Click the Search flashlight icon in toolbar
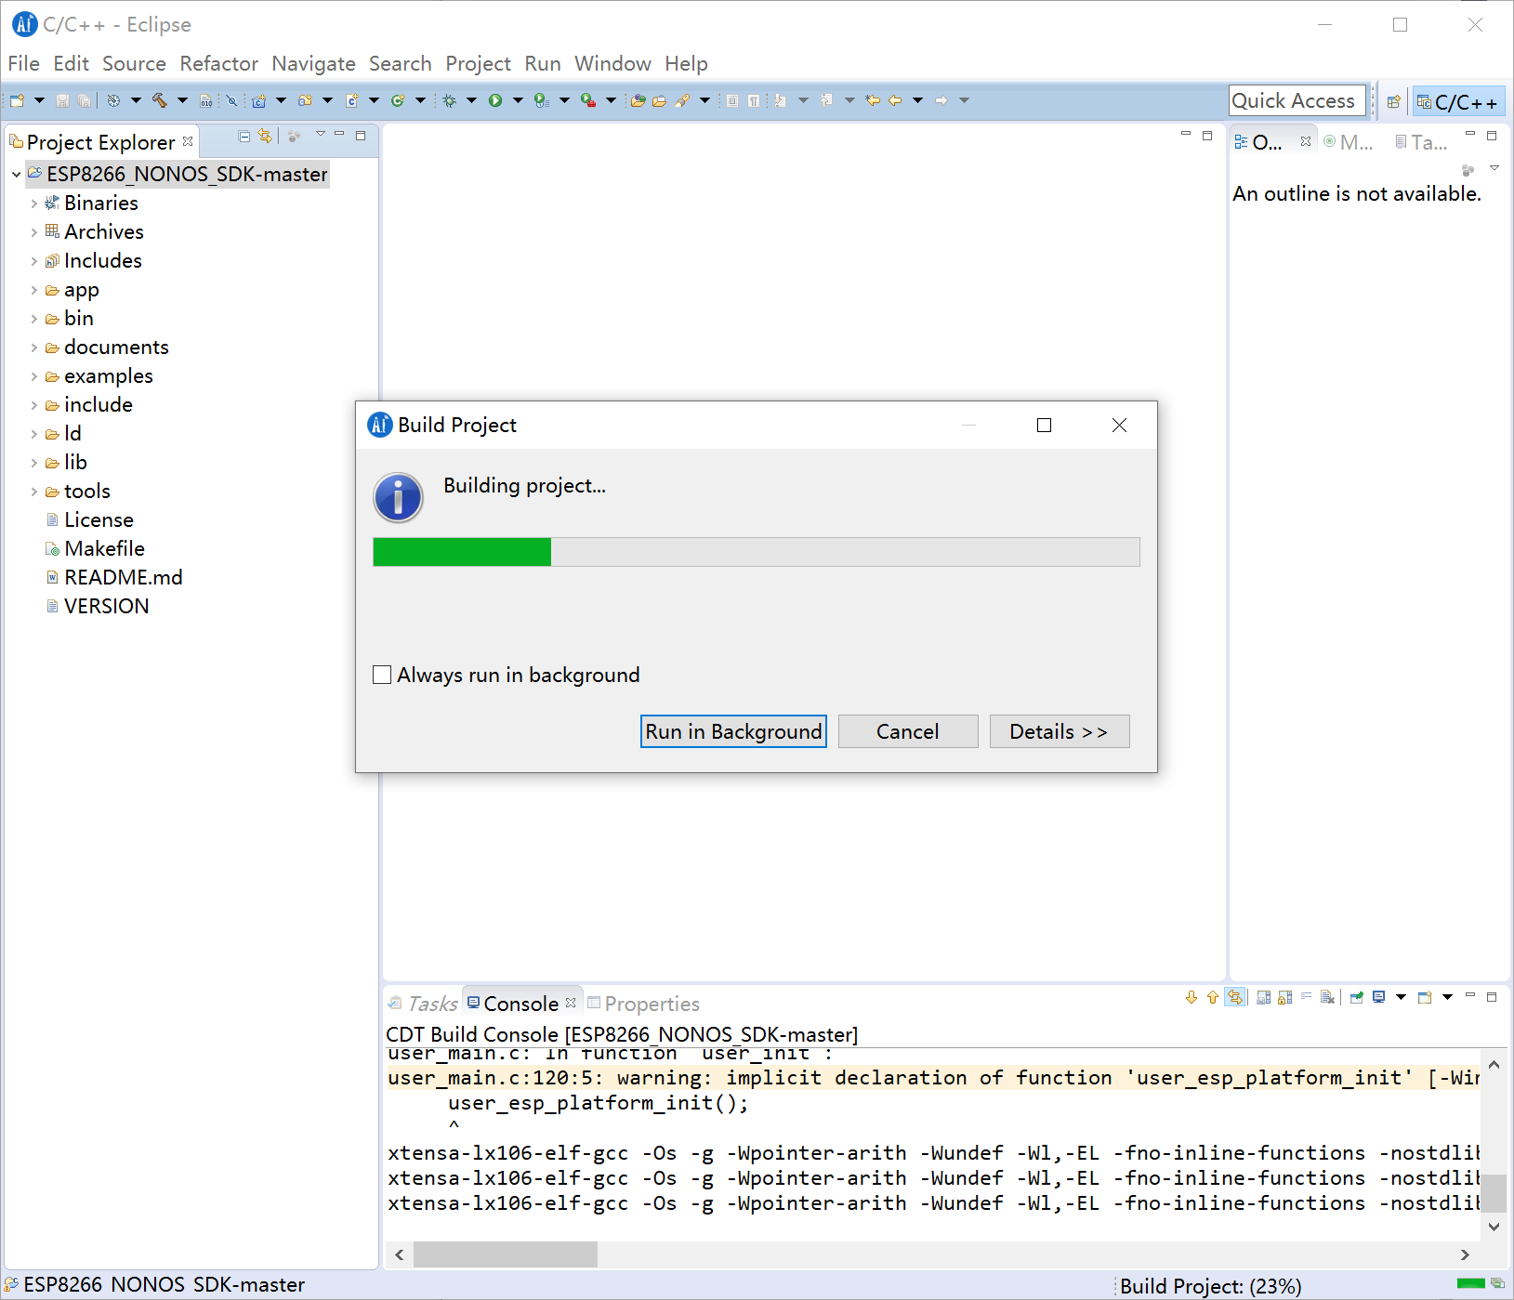The height and width of the screenshot is (1300, 1514). pyautogui.click(x=682, y=100)
